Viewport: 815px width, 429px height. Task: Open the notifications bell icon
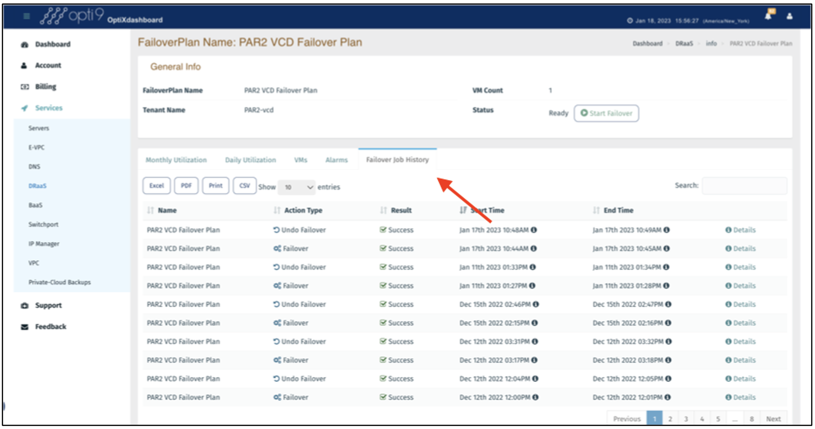(768, 15)
